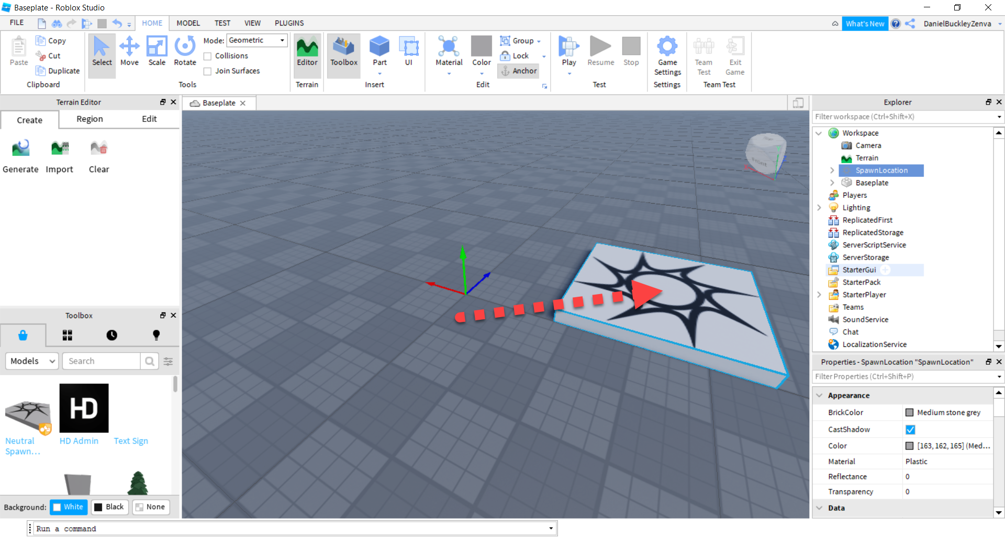Click Duplicate in Clipboard group
This screenshot has height=539, width=1005.
(58, 71)
